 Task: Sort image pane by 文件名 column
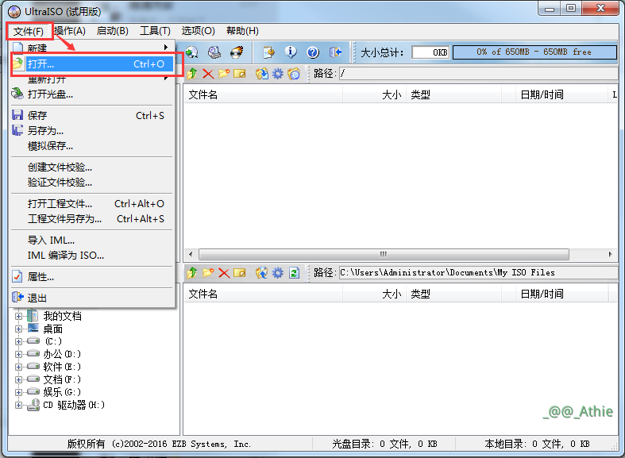pos(263,94)
